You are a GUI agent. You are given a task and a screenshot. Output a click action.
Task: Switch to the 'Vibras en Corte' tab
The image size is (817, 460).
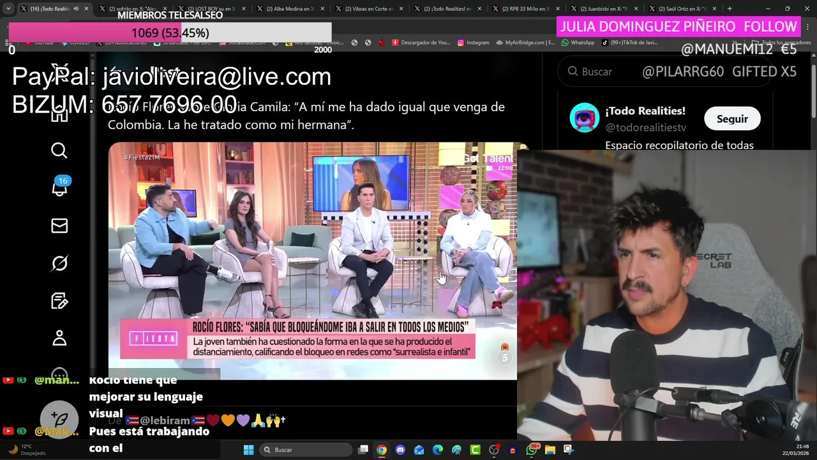[x=368, y=9]
